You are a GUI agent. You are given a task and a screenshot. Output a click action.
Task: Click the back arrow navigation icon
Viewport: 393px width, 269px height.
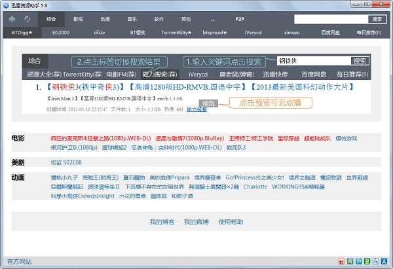12,19
